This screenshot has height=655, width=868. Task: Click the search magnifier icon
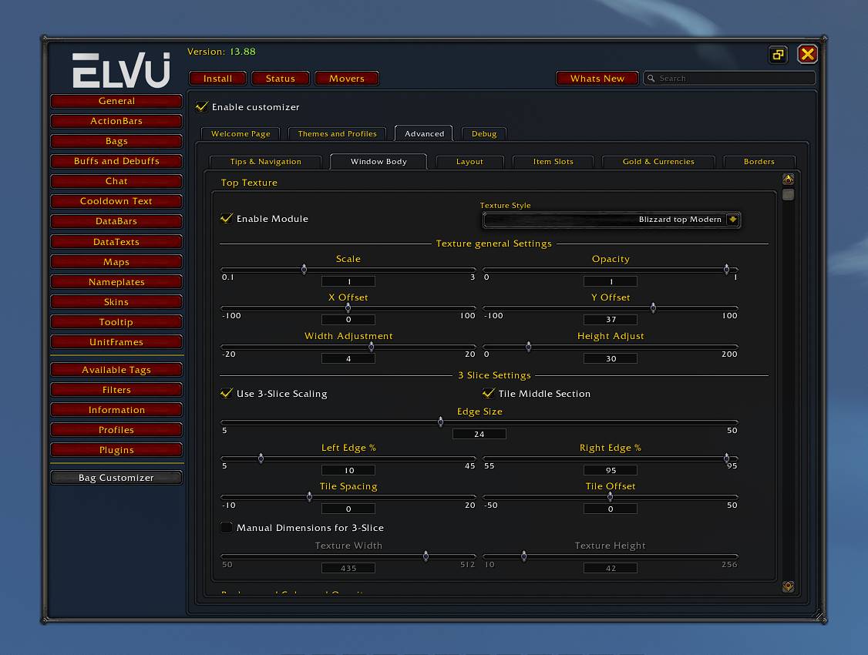651,78
